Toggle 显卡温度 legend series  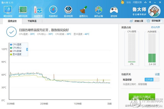point(16,54)
